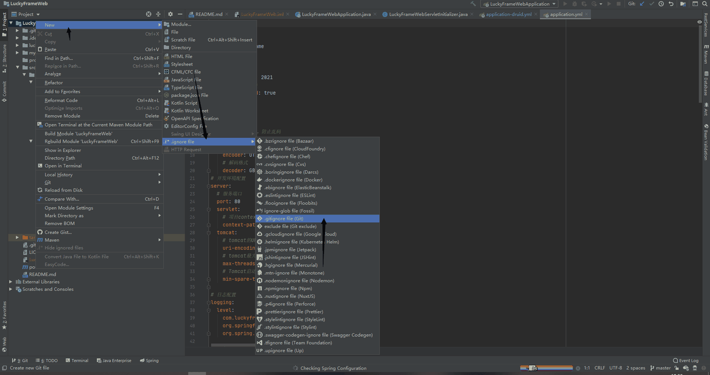
Task: Open the LuckyFrameWebApplication run configuration dropdown
Action: click(x=520, y=4)
